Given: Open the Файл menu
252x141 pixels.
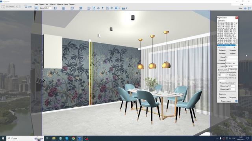Looking at the screenshot, I should [x=36, y=4].
